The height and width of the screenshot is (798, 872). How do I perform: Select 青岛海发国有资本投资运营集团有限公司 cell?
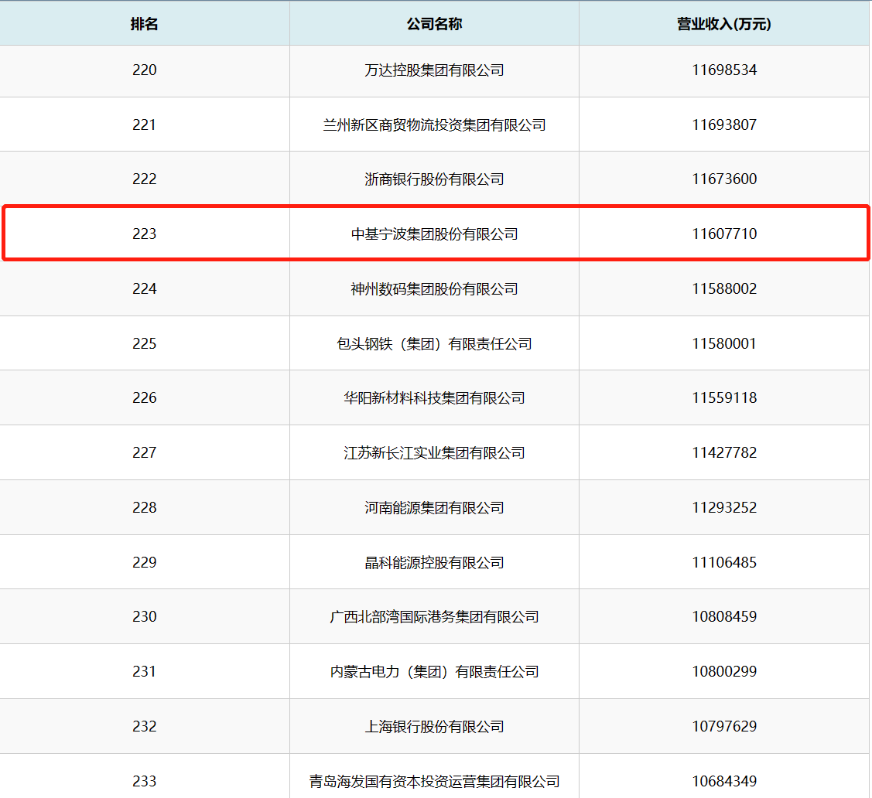434,781
